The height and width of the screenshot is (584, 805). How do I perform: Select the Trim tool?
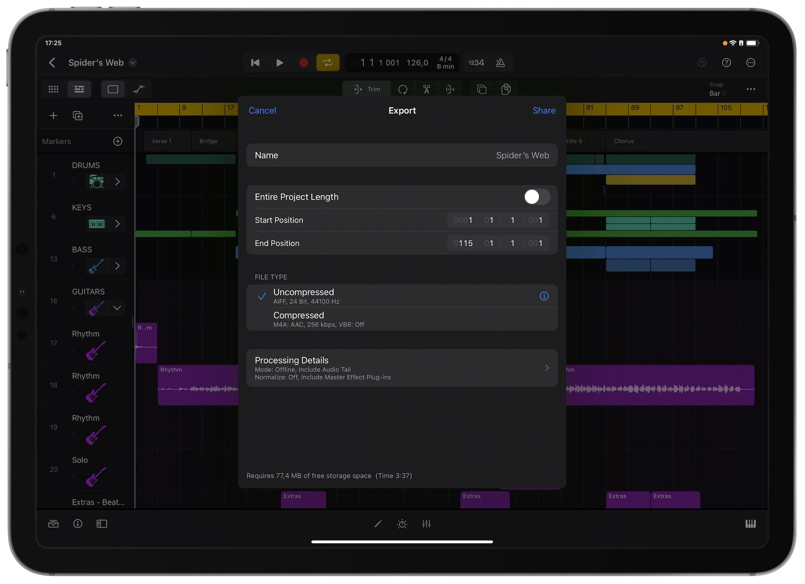coord(367,89)
